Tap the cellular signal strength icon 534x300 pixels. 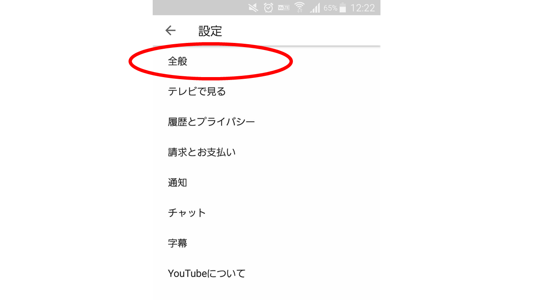pos(315,7)
